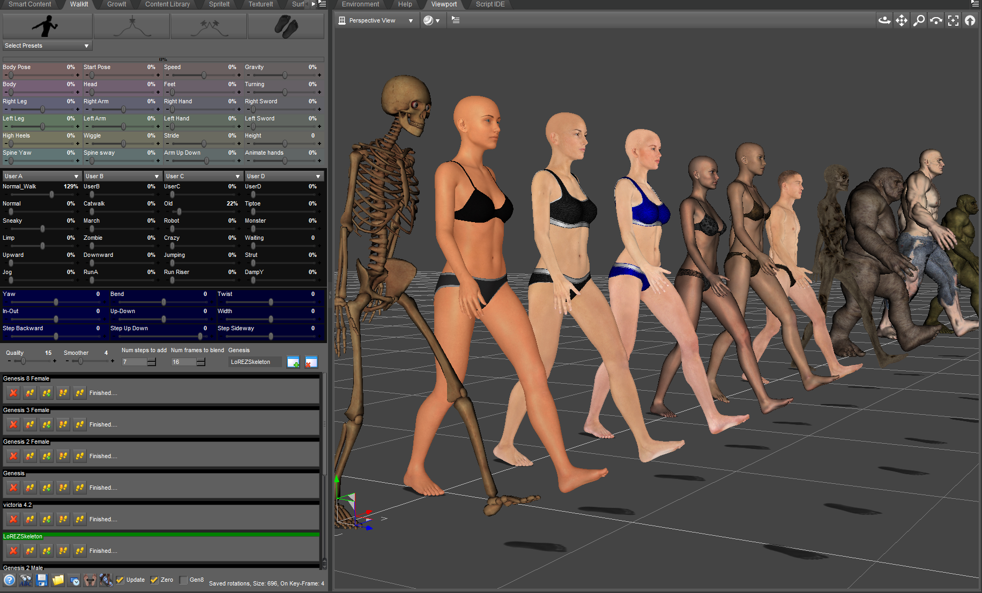Click the walking figure icon at top
The height and width of the screenshot is (593, 982).
(47, 26)
